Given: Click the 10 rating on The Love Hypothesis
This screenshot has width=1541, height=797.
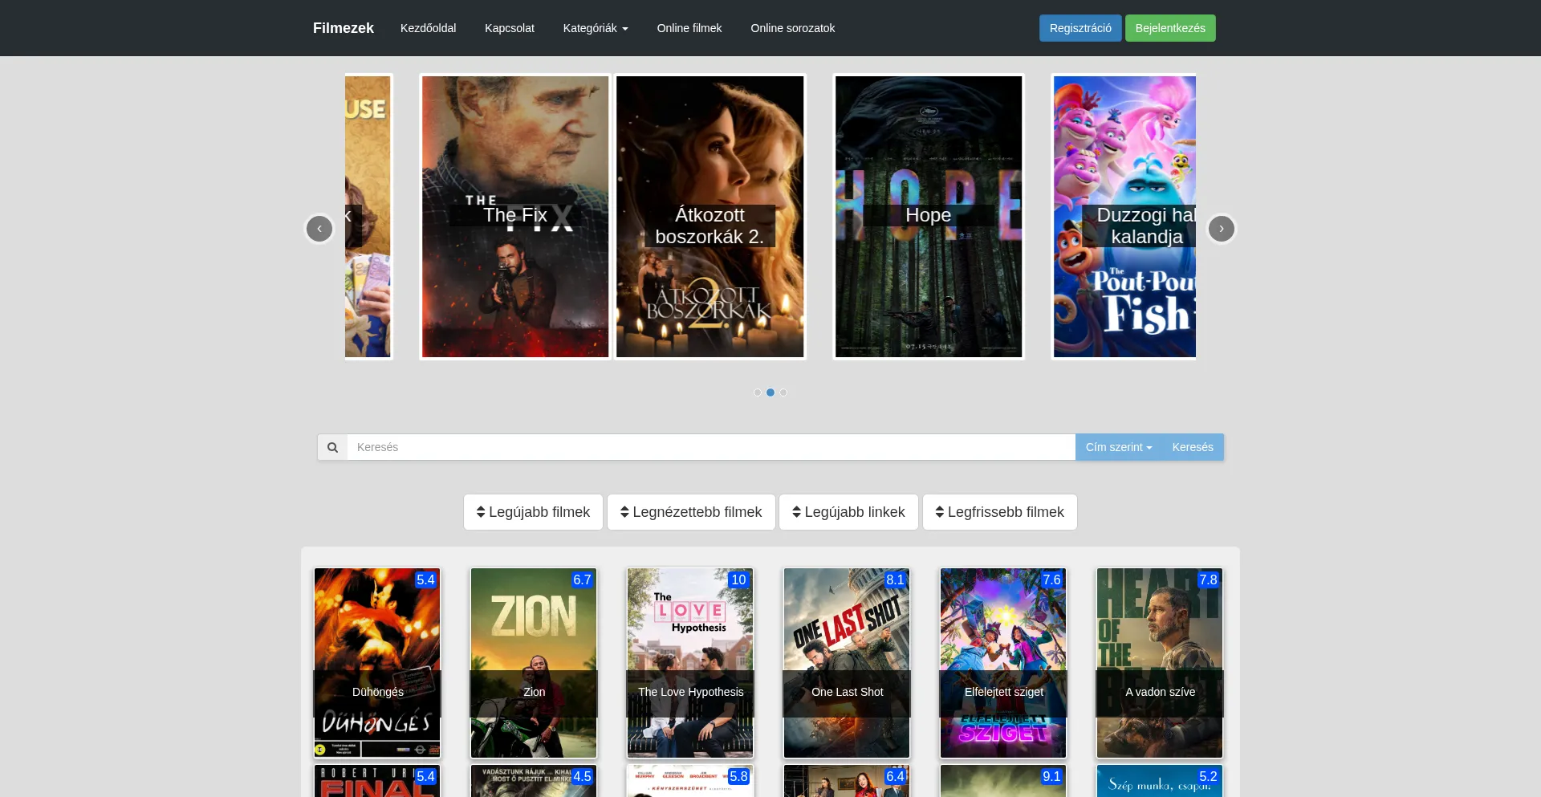Looking at the screenshot, I should (x=738, y=579).
